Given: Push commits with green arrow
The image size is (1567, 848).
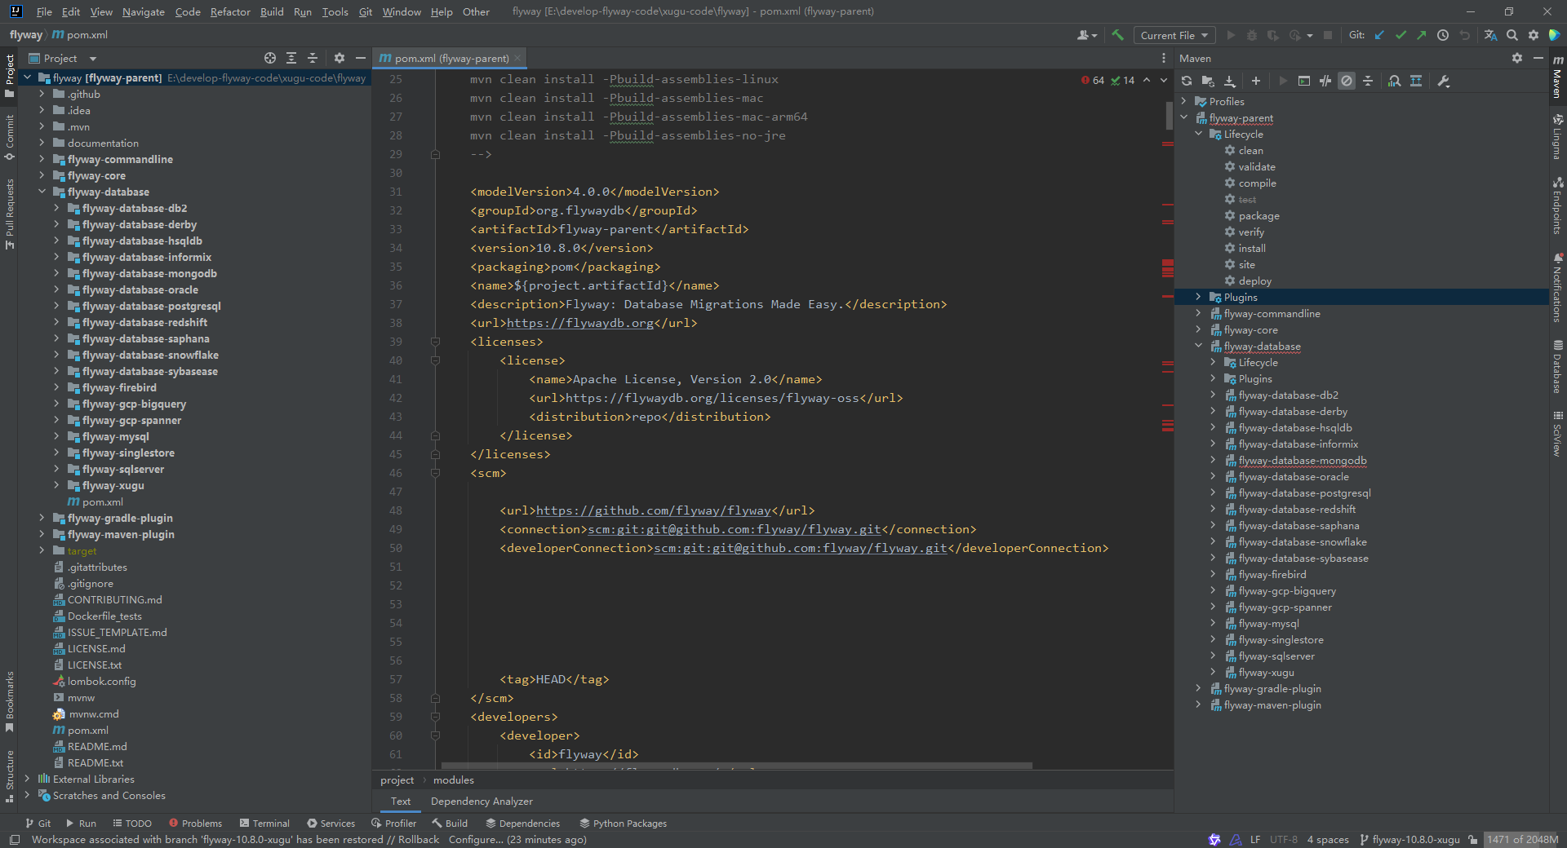Looking at the screenshot, I should click(x=1422, y=35).
